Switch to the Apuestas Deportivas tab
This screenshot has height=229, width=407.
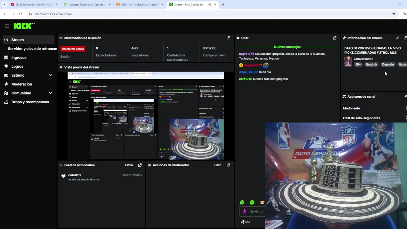pyautogui.click(x=86, y=4)
